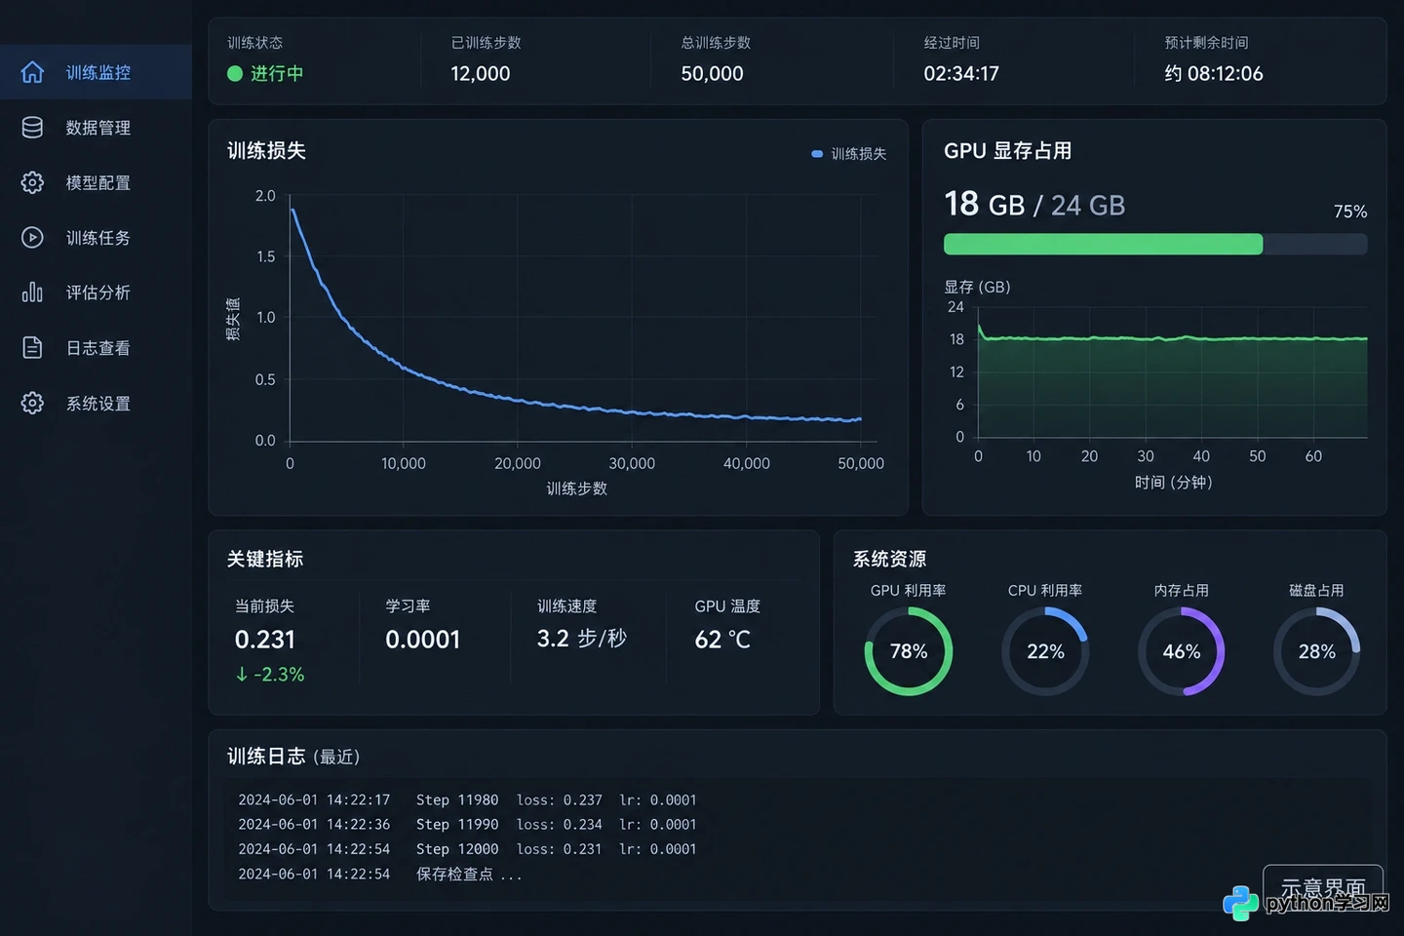Click the 示意界面 button
The height and width of the screenshot is (936, 1404).
1323,888
